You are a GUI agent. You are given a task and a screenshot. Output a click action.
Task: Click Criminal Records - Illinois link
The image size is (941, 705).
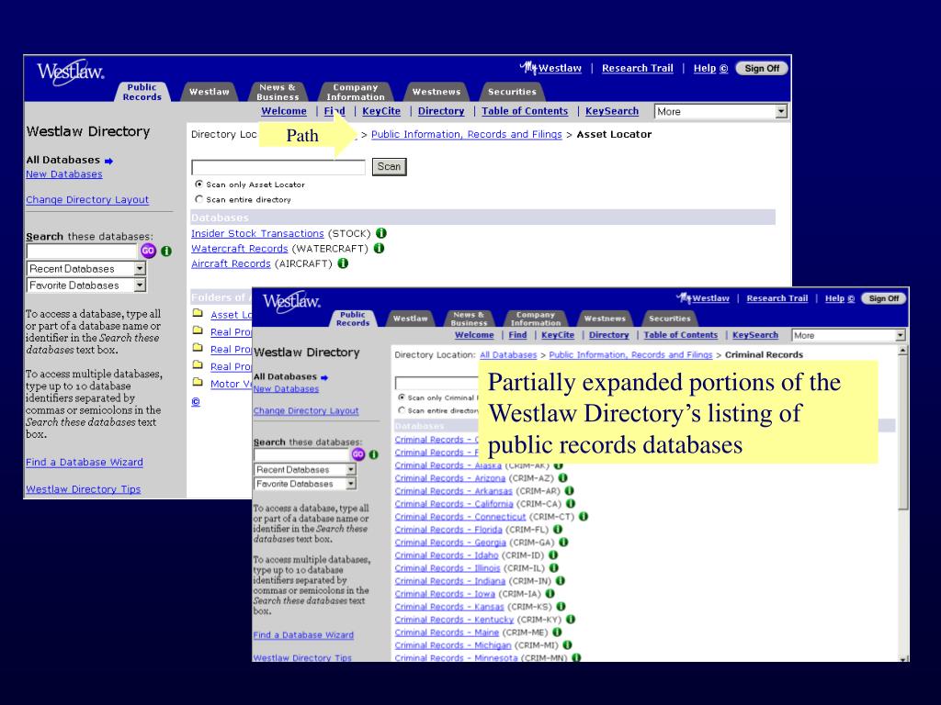448,567
